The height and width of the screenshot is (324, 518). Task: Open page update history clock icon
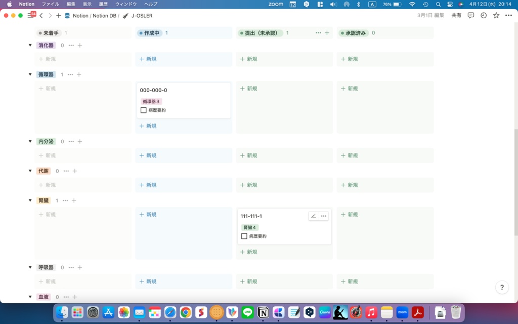483,16
